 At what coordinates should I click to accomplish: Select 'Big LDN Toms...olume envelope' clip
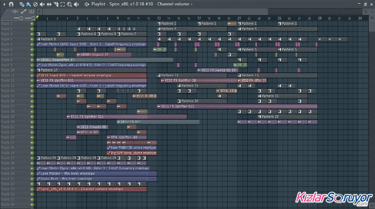[132, 153]
